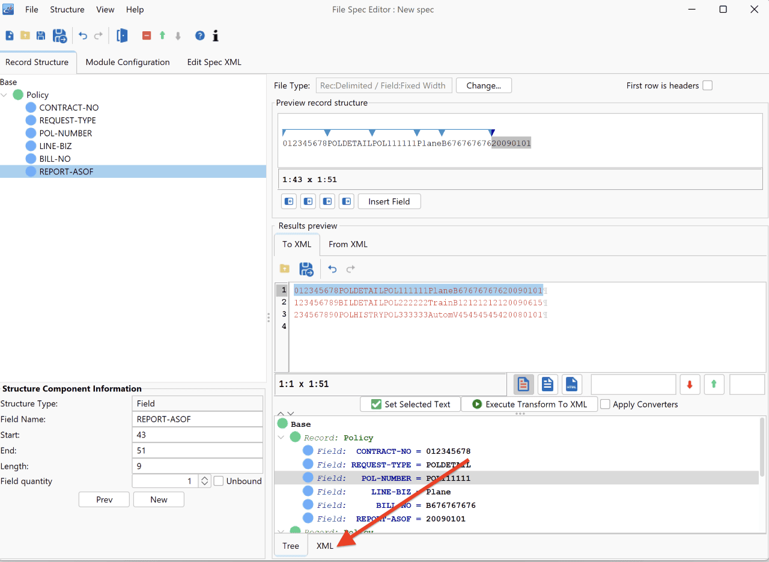Click the field boundary marker before POLDETAIL
The height and width of the screenshot is (562, 769).
pyautogui.click(x=327, y=133)
